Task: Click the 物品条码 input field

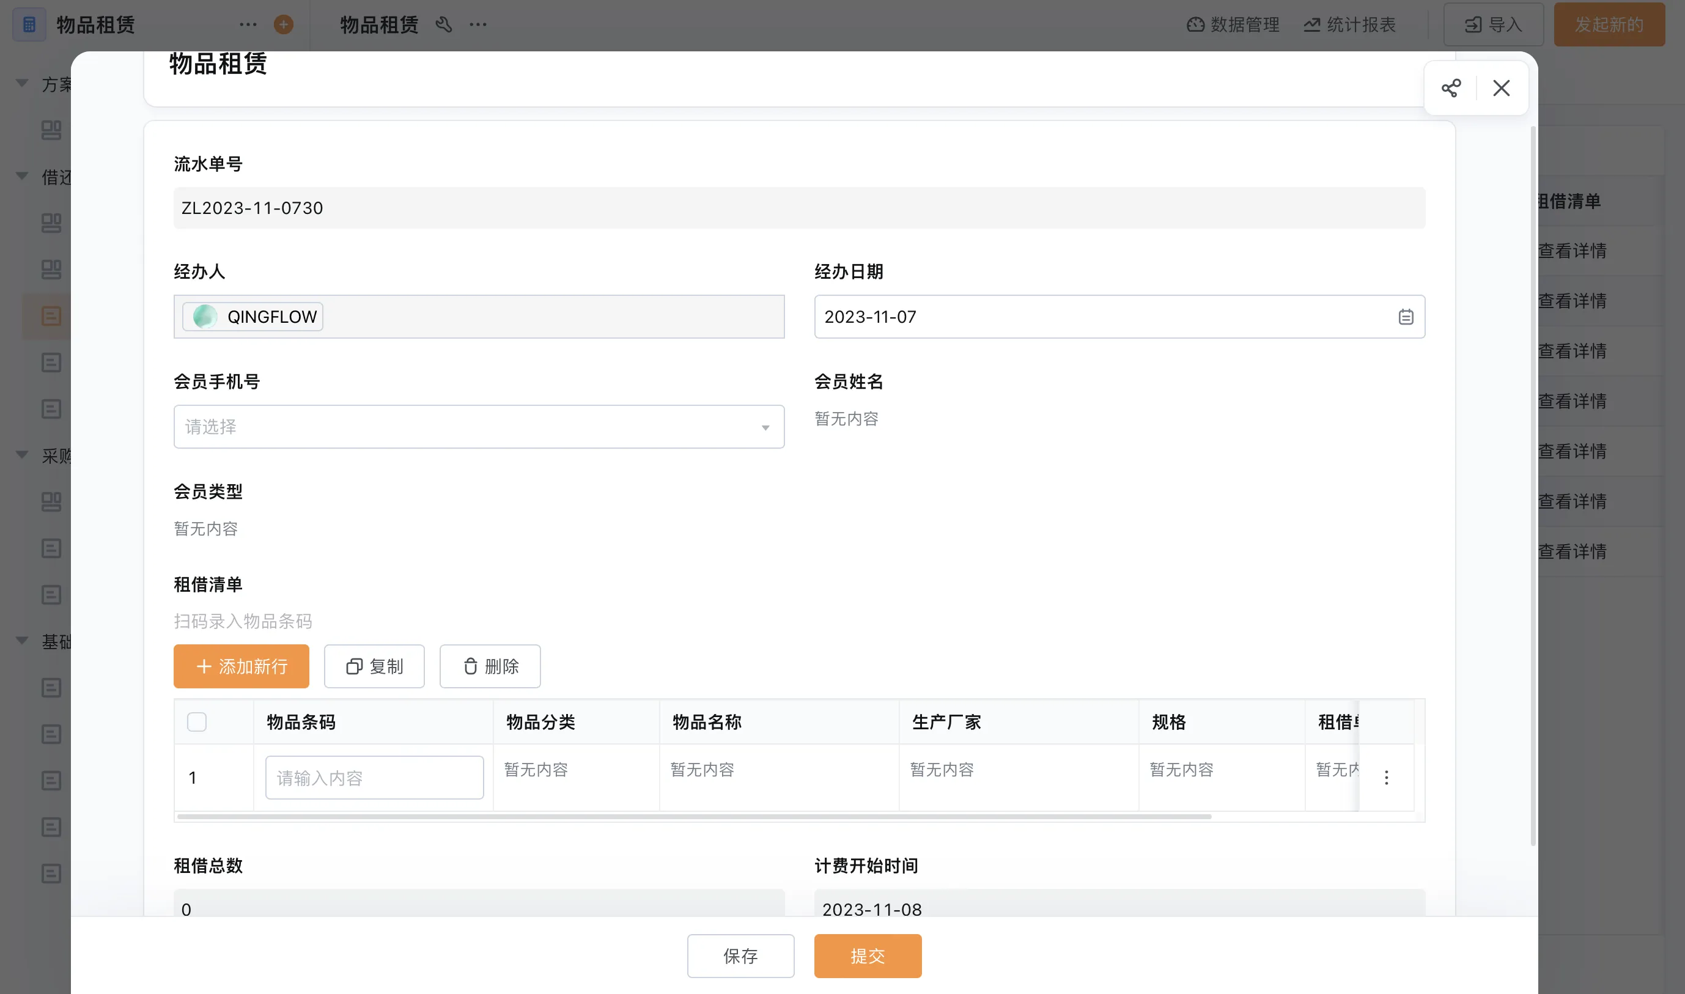Action: coord(374,778)
